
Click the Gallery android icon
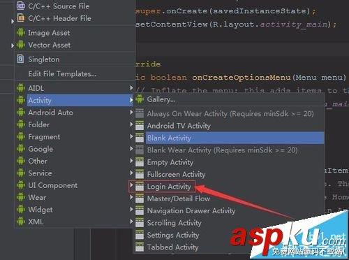point(140,99)
